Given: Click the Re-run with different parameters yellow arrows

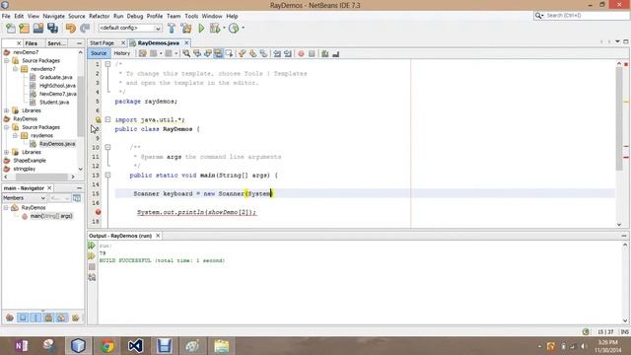Looking at the screenshot, I should pyautogui.click(x=92, y=256).
